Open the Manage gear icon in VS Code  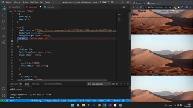coord(3,95)
